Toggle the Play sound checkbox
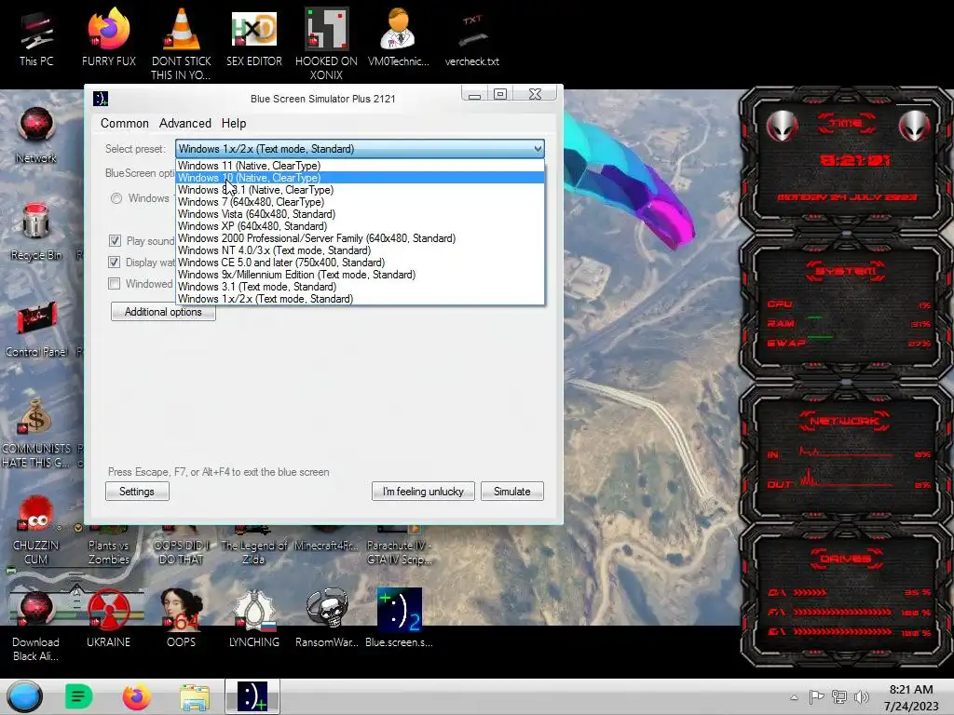Image resolution: width=954 pixels, height=715 pixels. 115,241
